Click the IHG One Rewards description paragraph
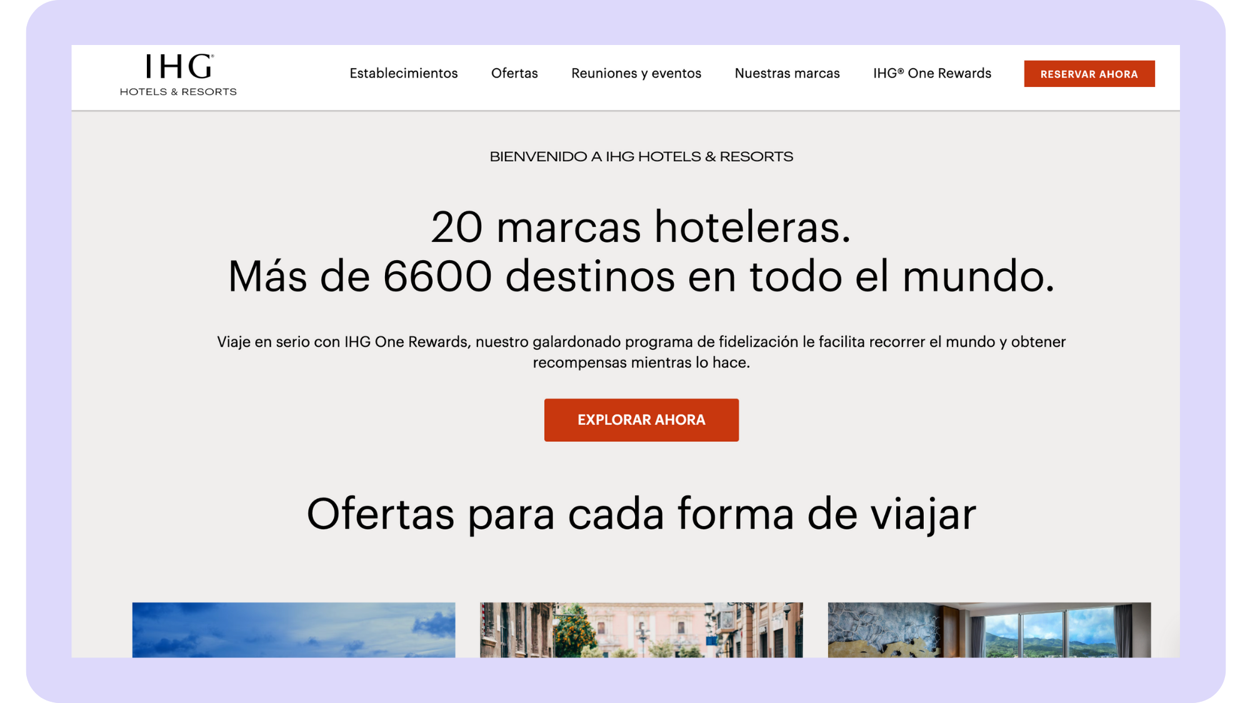Screen dimensions: 1250x703 click(641, 350)
